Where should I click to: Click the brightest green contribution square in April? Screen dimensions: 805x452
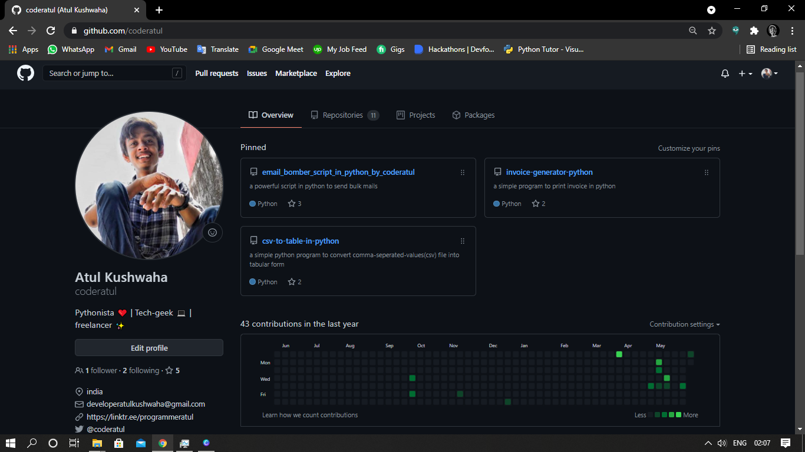(619, 354)
